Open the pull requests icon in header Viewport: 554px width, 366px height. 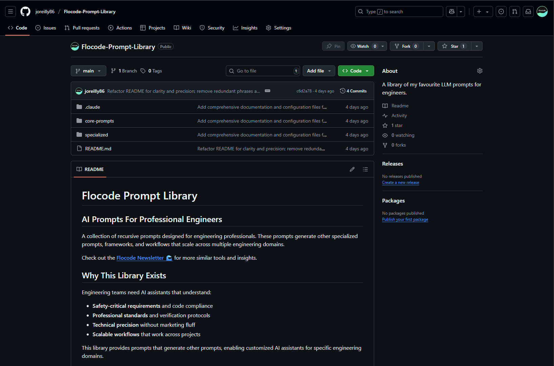pyautogui.click(x=515, y=12)
